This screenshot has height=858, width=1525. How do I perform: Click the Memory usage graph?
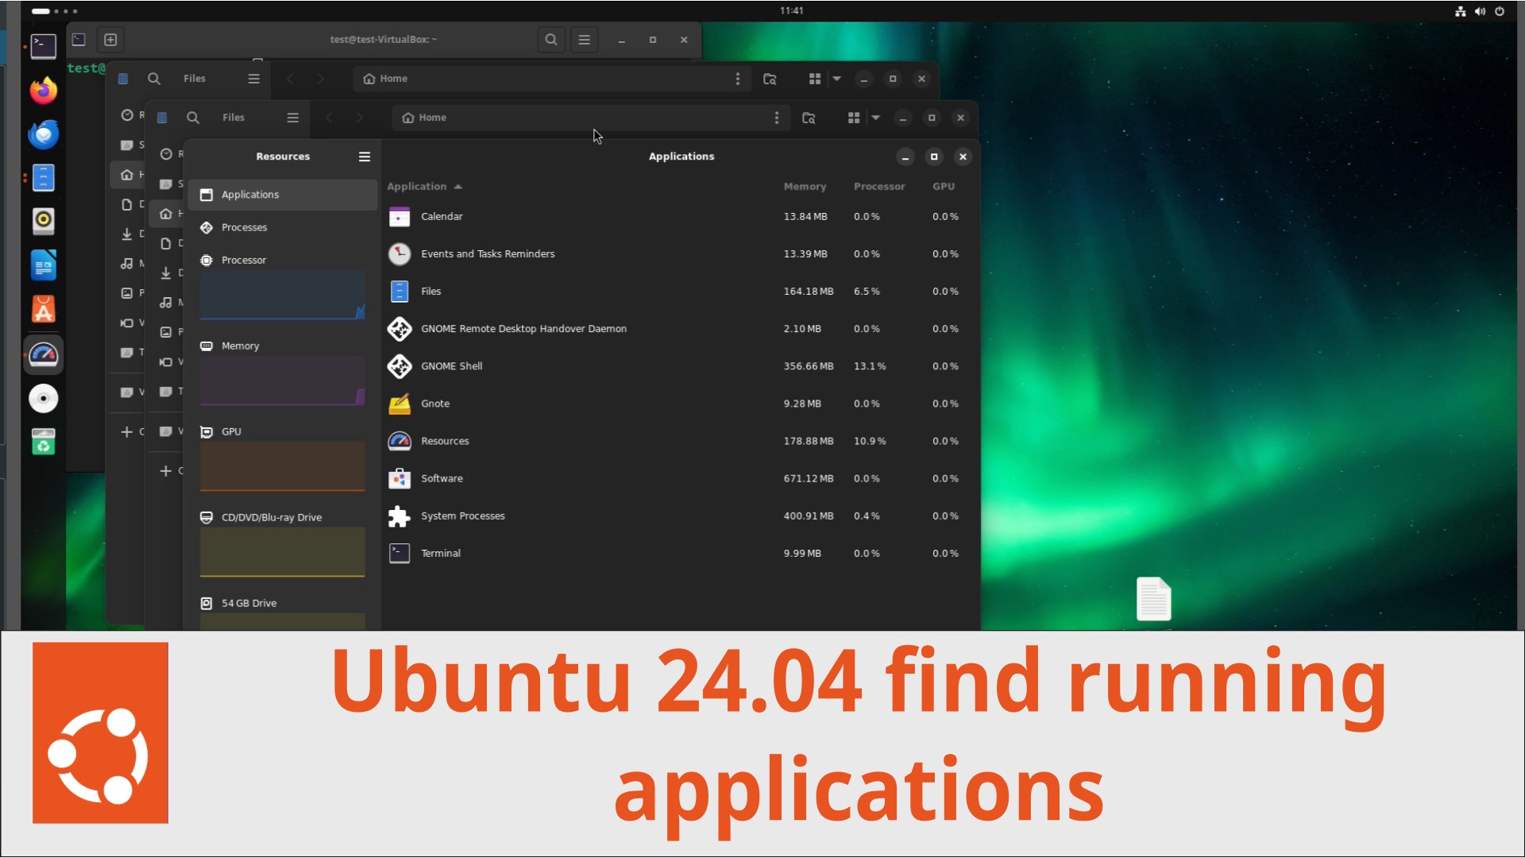282,381
